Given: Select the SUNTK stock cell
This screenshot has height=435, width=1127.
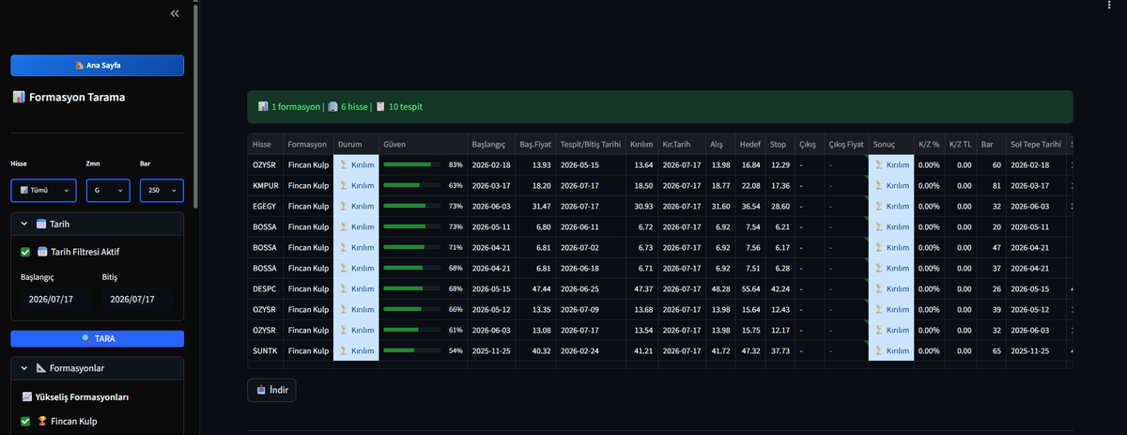Looking at the screenshot, I should (x=265, y=351).
